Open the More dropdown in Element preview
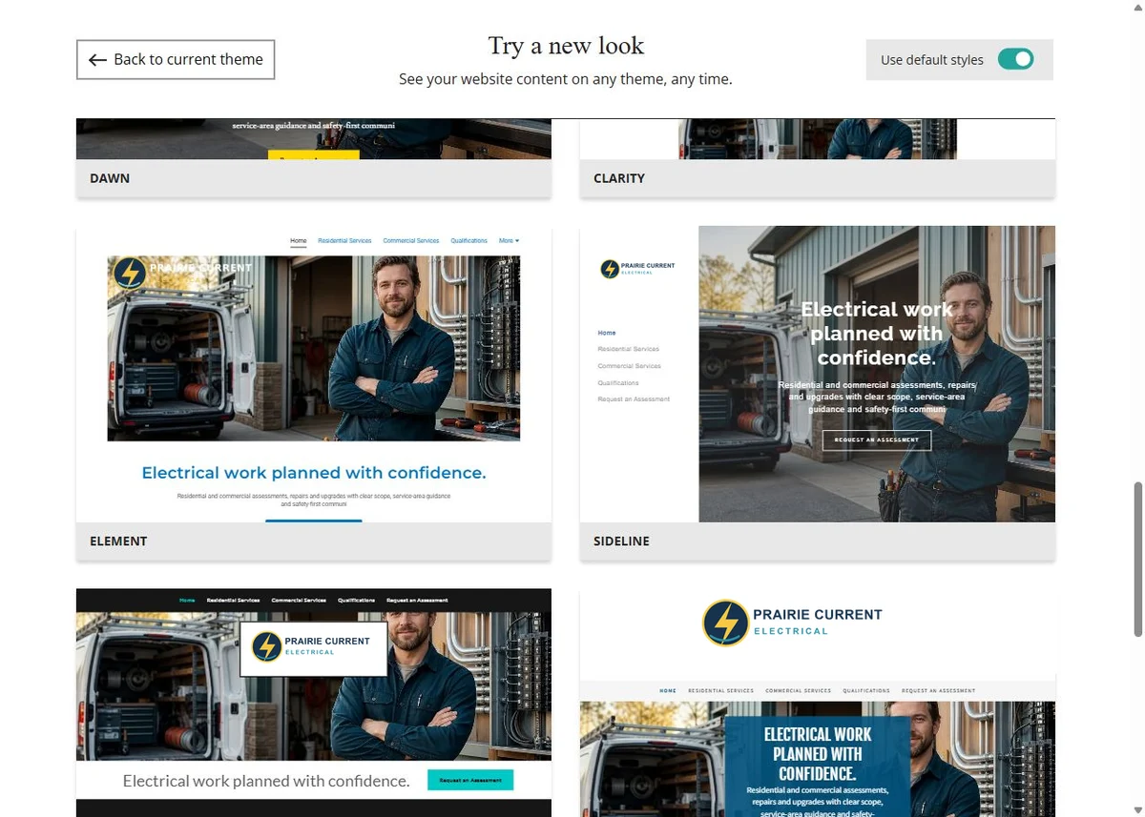Image resolution: width=1145 pixels, height=817 pixels. [x=509, y=241]
